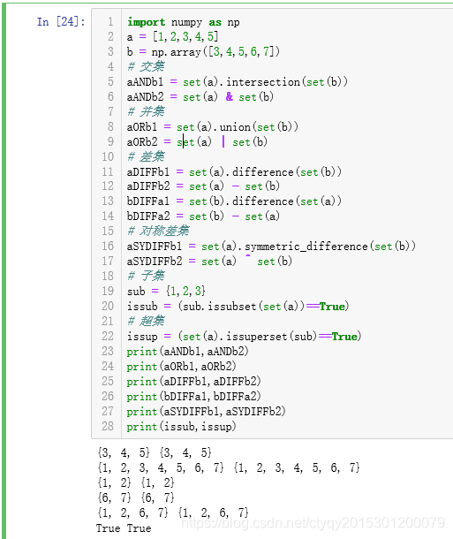Click the 'aORb2 = set(a) | set(b)' line
The width and height of the screenshot is (453, 539).
[197, 142]
